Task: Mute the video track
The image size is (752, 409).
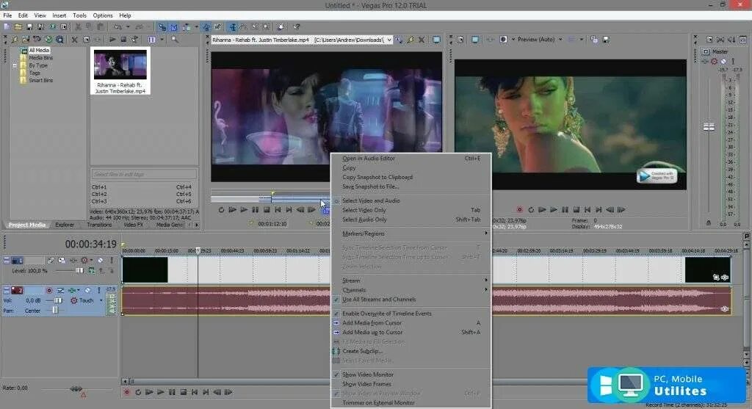Action: [x=100, y=261]
